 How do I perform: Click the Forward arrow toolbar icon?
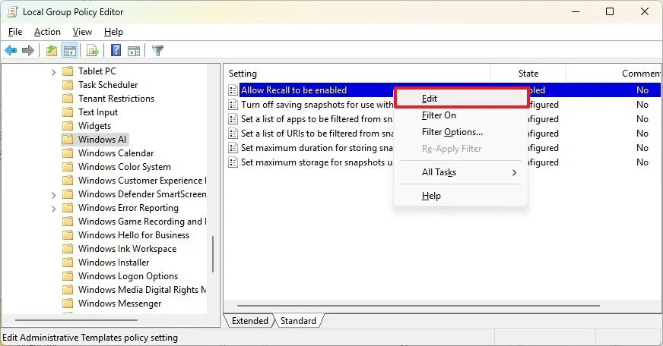tap(28, 51)
